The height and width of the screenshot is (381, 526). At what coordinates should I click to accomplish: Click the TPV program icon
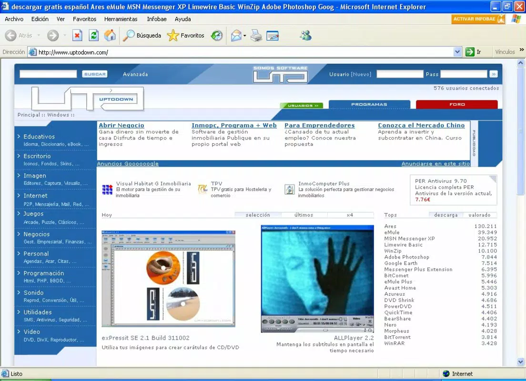[202, 189]
